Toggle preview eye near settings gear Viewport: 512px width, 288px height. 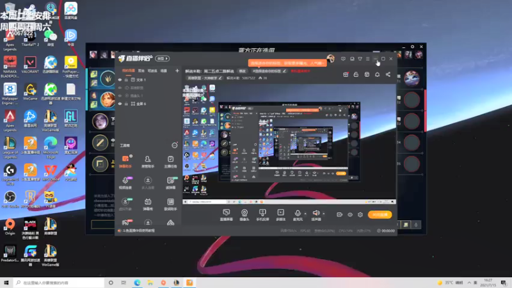pos(350,214)
